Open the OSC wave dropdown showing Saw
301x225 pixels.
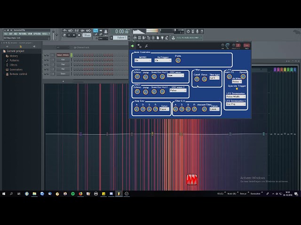click(175, 75)
